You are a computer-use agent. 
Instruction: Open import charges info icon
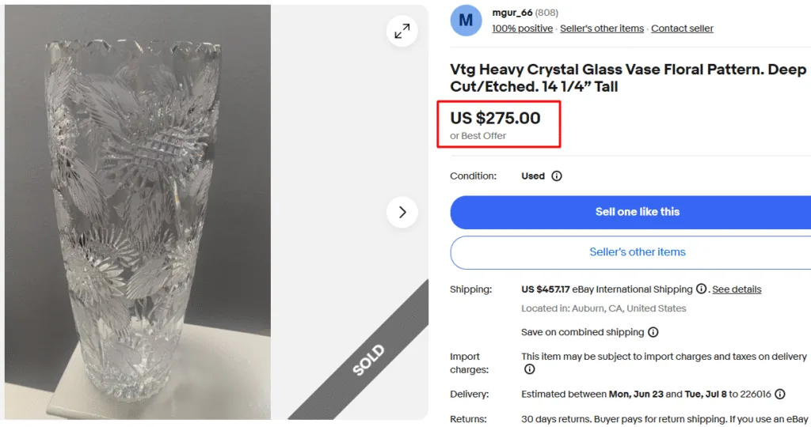[529, 369]
